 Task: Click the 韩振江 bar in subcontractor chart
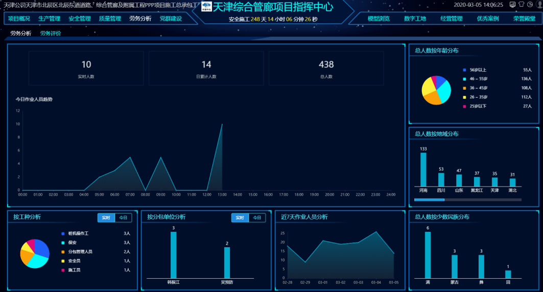pos(174,255)
